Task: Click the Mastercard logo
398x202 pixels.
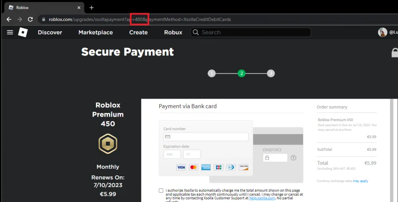Action: click(x=193, y=167)
